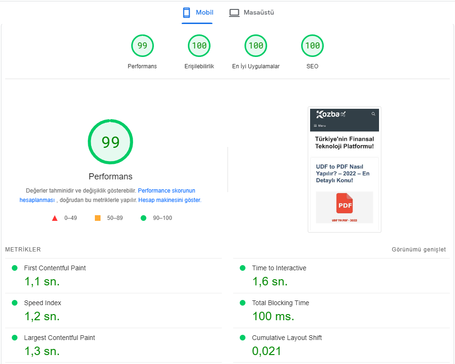Expand the Speed Index metric
Screen dimensions: 455x364
pos(113,310)
